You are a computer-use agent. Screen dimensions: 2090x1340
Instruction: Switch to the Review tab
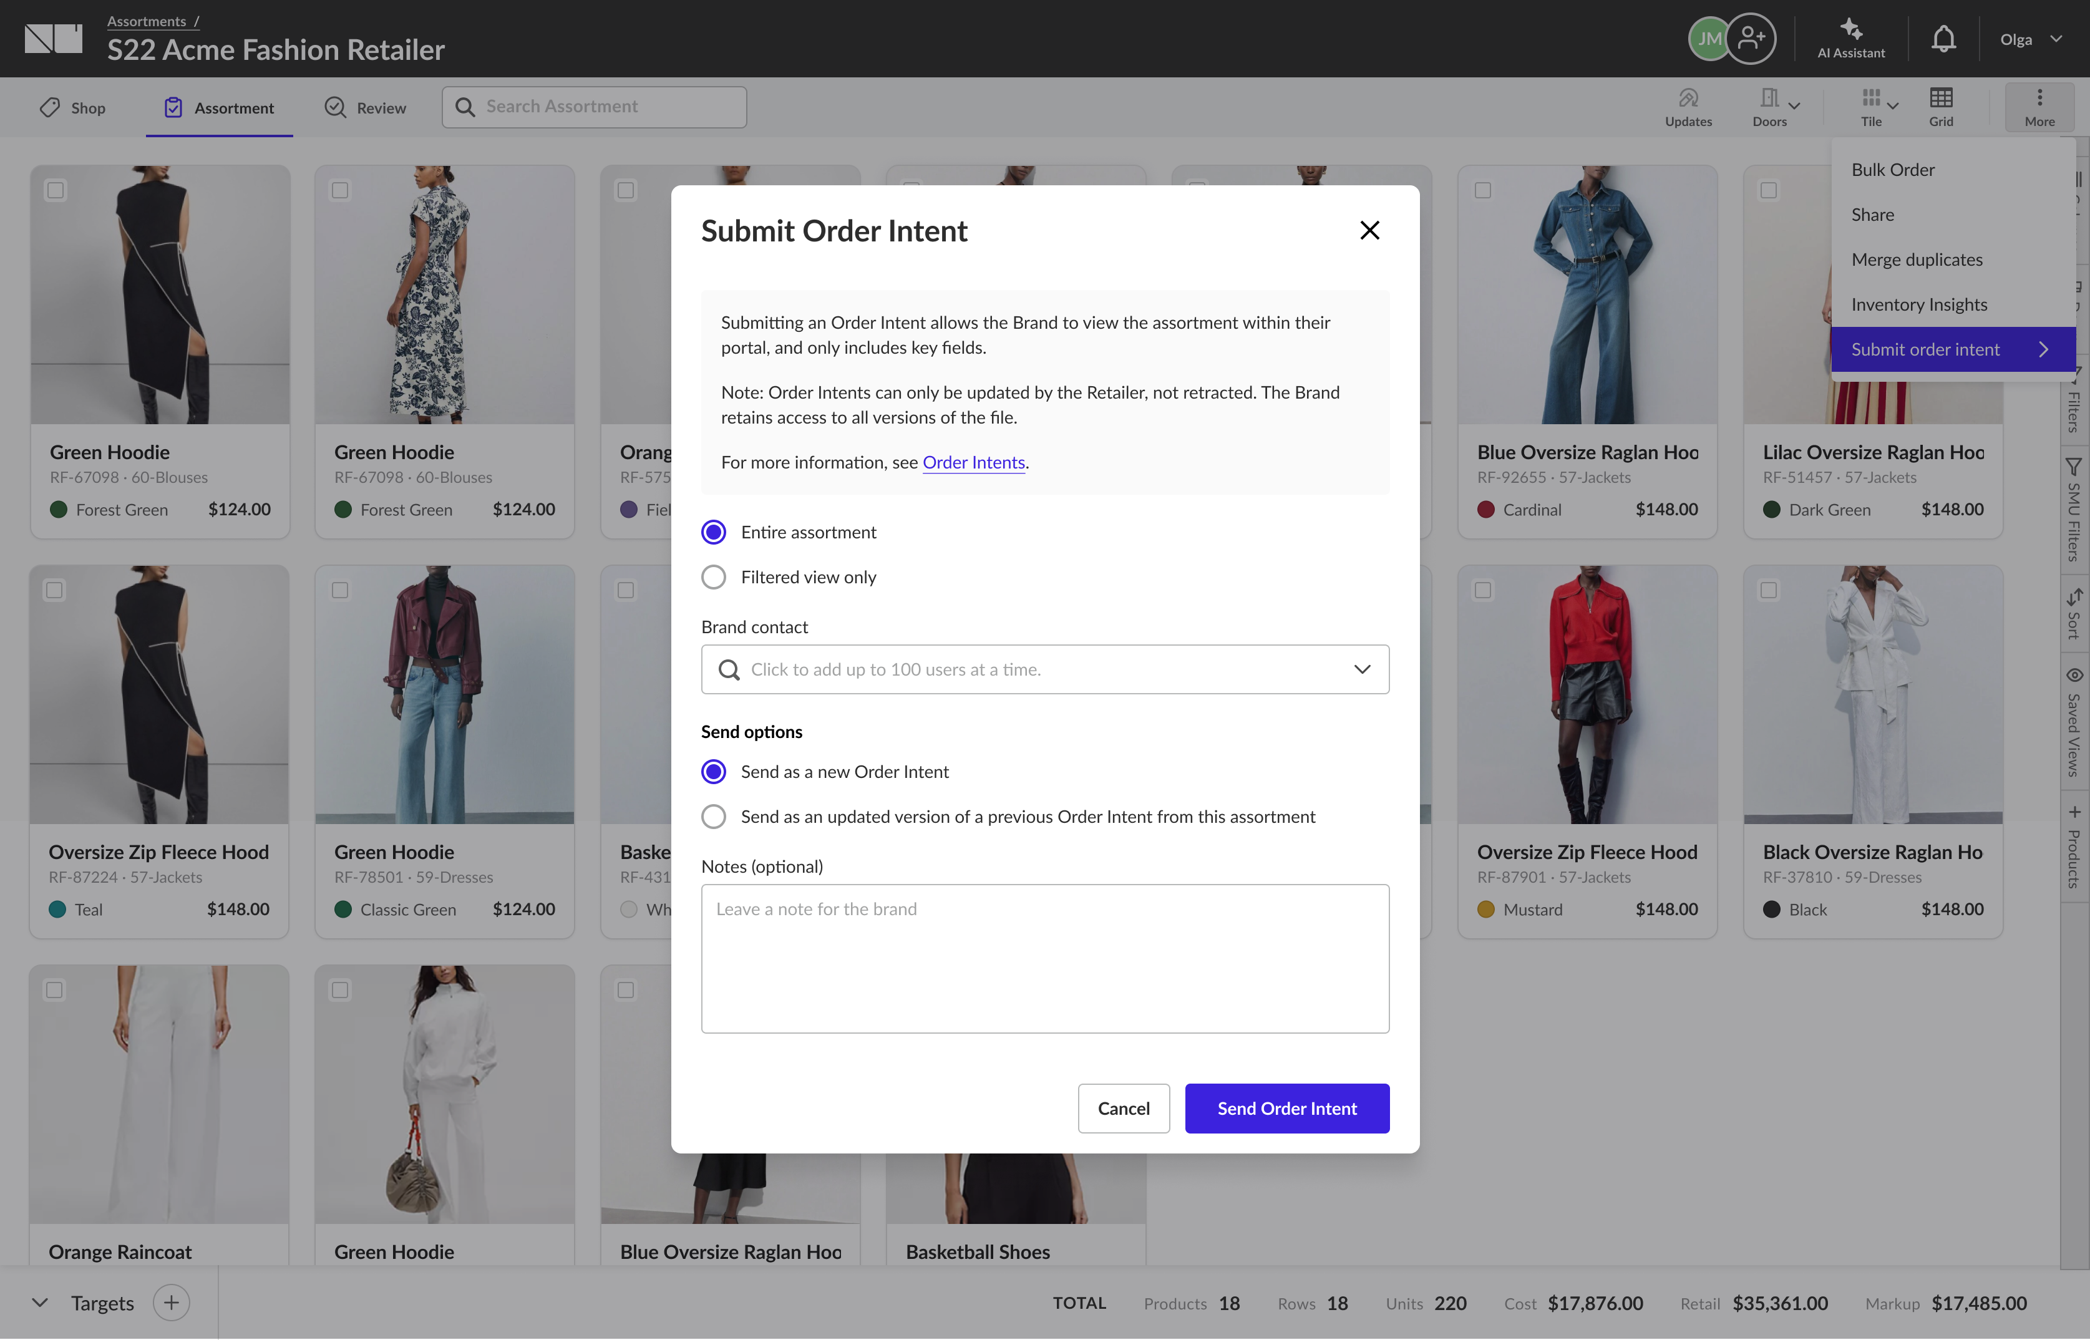(366, 107)
